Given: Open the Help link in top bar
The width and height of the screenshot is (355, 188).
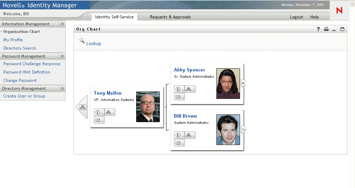Looking at the screenshot, I should click(314, 17).
